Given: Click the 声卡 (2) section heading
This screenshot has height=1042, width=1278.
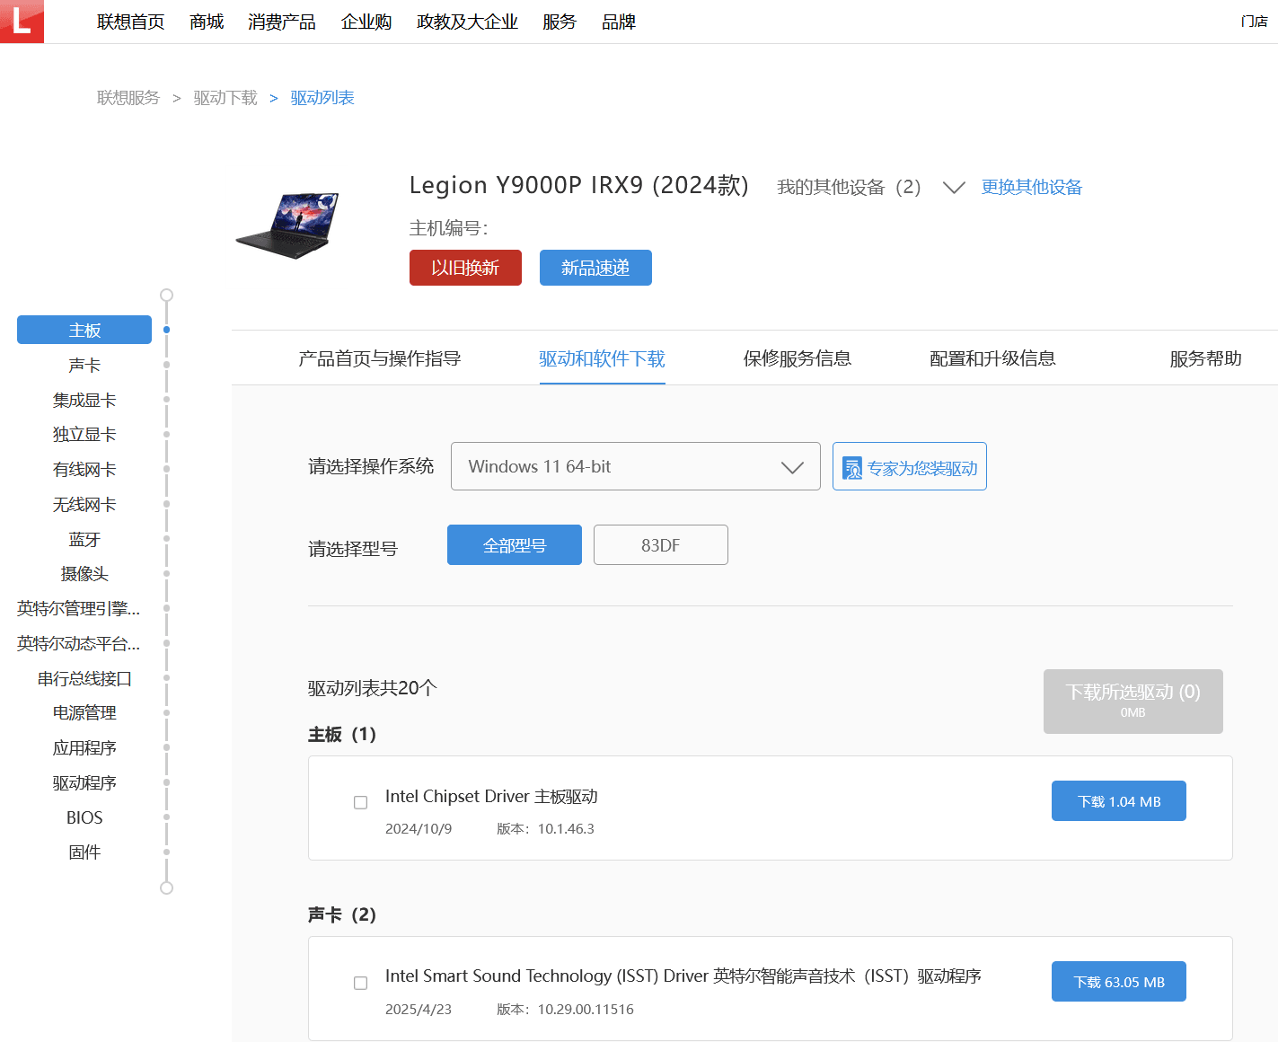Looking at the screenshot, I should tap(342, 914).
